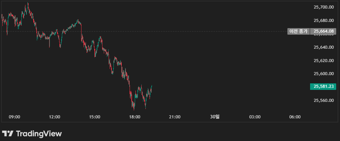Click the 25,680.00 price scale label
The image size is (340, 141).
tap(324, 21)
